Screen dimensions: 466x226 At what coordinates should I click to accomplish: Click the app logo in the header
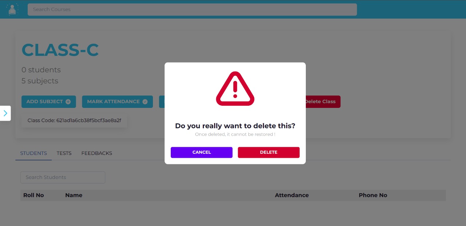[13, 9]
